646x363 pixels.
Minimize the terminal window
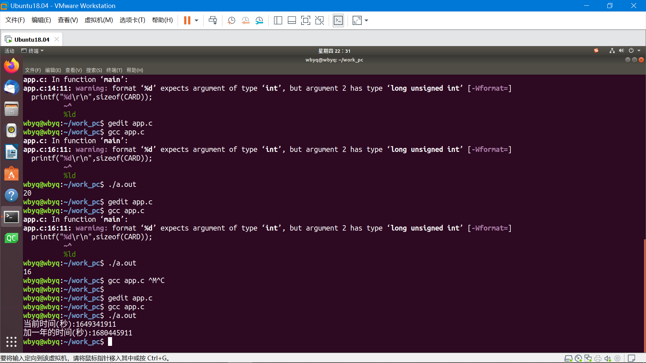(x=627, y=60)
